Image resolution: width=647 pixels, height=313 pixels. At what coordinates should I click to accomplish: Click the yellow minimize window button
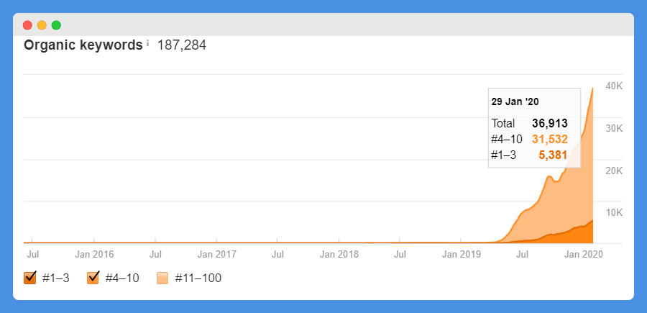click(x=42, y=25)
